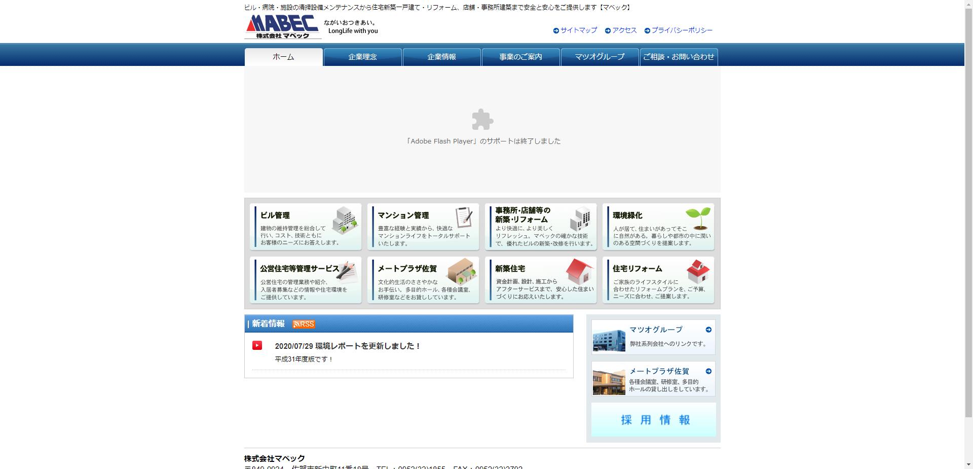Select the 企業情報 tab
This screenshot has width=973, height=469.
(441, 57)
